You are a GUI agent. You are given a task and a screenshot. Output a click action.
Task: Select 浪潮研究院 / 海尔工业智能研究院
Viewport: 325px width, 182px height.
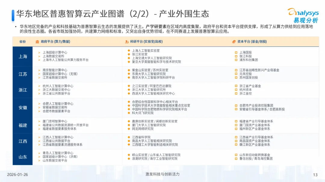(x=155, y=159)
